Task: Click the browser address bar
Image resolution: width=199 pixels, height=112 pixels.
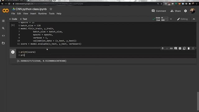Action: click(x=84, y=4)
